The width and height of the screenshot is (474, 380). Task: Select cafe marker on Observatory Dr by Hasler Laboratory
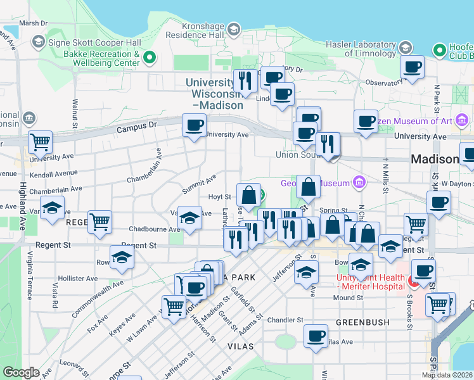[x=412, y=66]
